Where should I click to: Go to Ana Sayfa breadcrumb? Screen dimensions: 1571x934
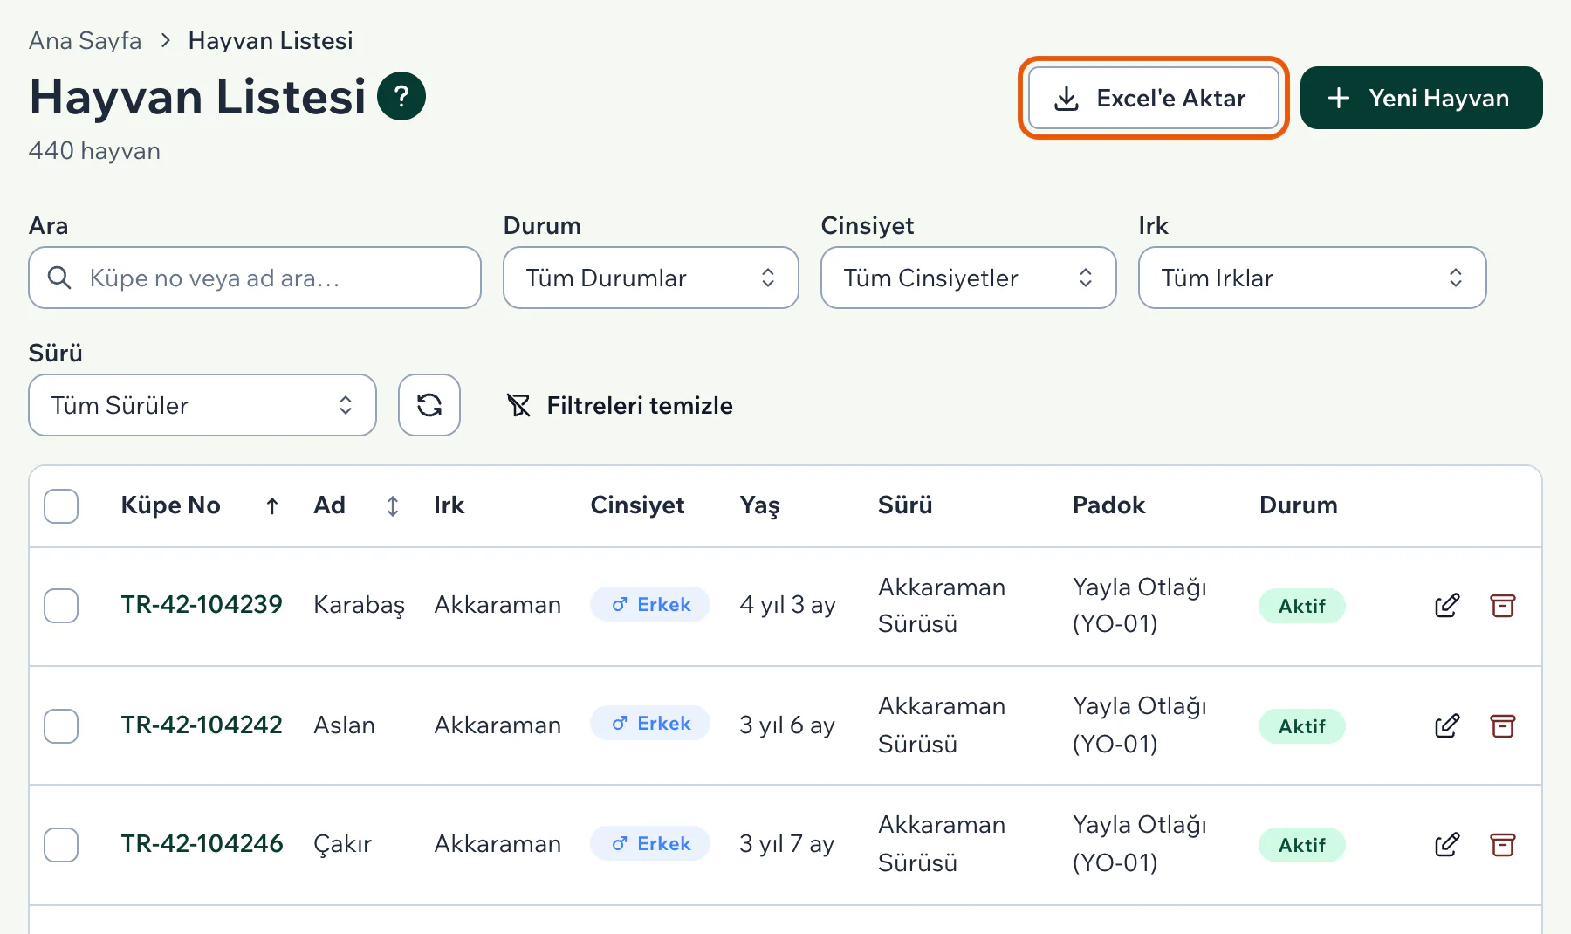pyautogui.click(x=85, y=41)
